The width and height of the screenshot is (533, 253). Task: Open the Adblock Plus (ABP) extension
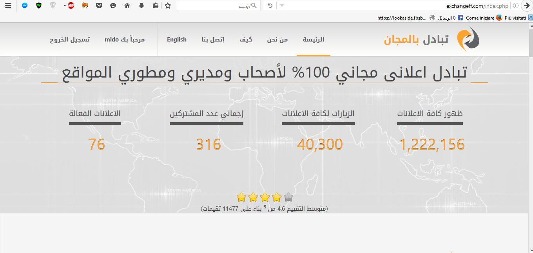tap(71, 5)
